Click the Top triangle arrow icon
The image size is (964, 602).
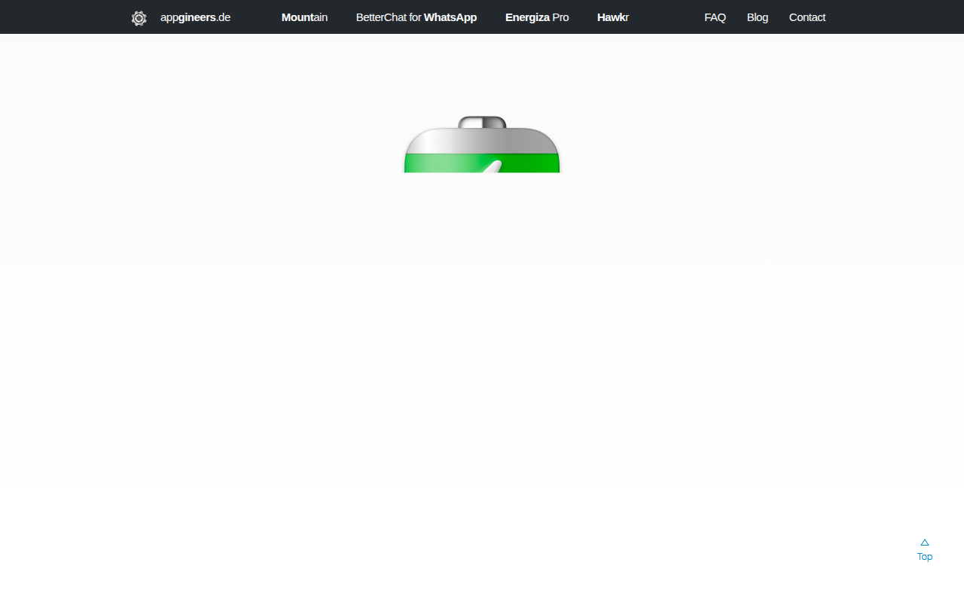925,543
